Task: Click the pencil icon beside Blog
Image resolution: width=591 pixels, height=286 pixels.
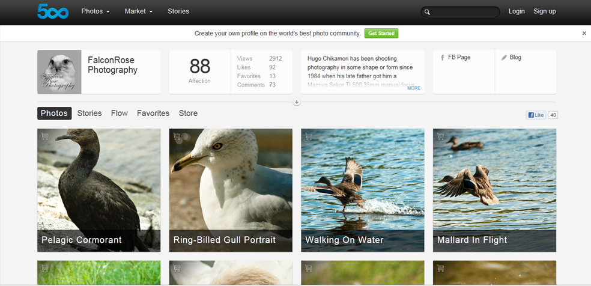Action: click(504, 58)
